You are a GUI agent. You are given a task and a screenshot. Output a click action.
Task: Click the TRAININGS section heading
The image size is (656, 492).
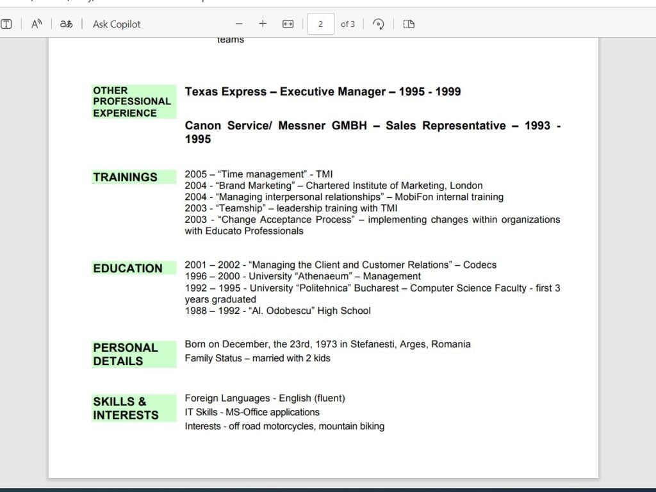coord(125,177)
